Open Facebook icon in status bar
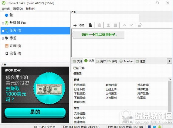Screen dimensions: 173x128 (150, 127)
